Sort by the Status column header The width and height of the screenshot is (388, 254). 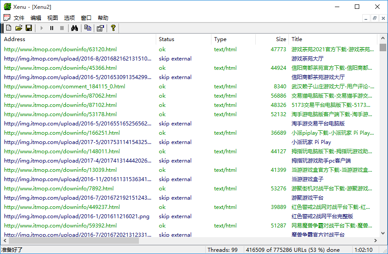184,39
